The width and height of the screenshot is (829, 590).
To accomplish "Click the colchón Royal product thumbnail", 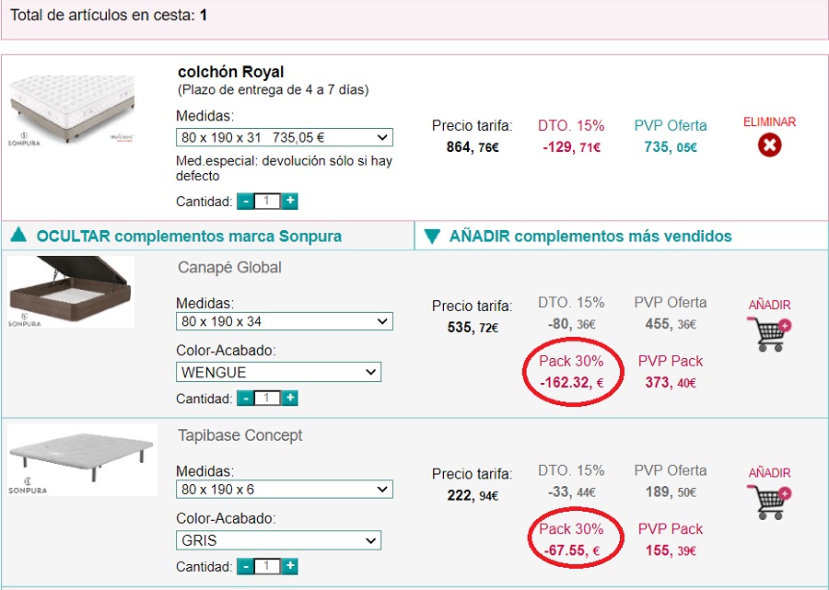I will pyautogui.click(x=72, y=110).
